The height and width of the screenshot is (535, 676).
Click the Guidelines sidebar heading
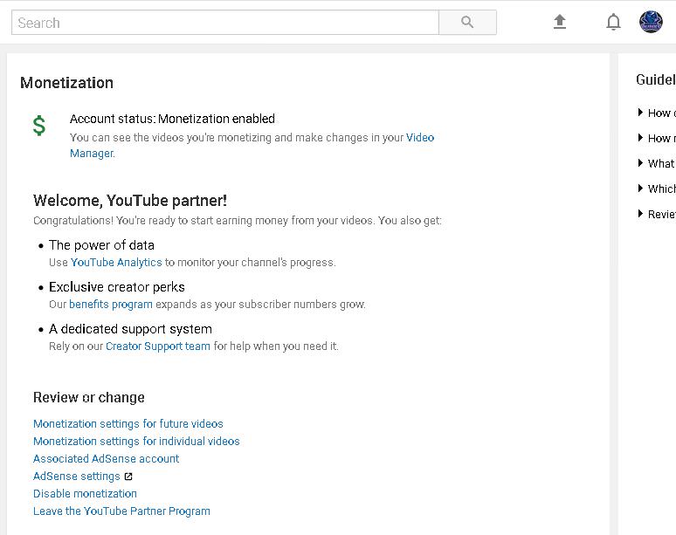(656, 79)
